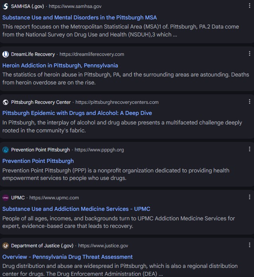This screenshot has width=254, height=277.
Task: Click the Pittsburgh Recovery Center globe icon
Action: coord(6,102)
